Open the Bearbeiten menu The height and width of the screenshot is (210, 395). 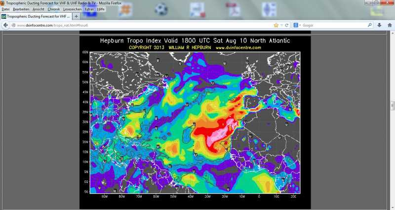tap(21, 9)
